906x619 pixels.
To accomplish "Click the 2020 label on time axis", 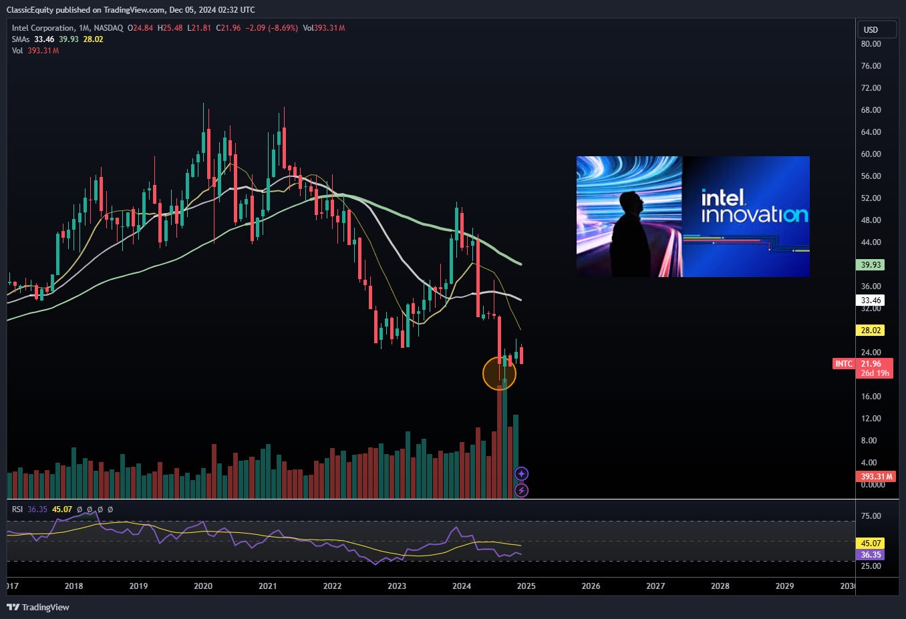I will pos(203,586).
